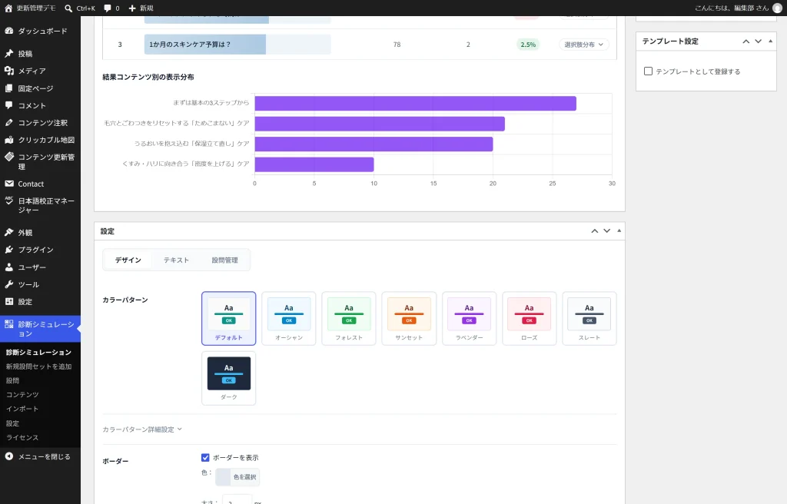Click the ユーザー user icon
Viewport: 787px width, 504px height.
coord(9,267)
